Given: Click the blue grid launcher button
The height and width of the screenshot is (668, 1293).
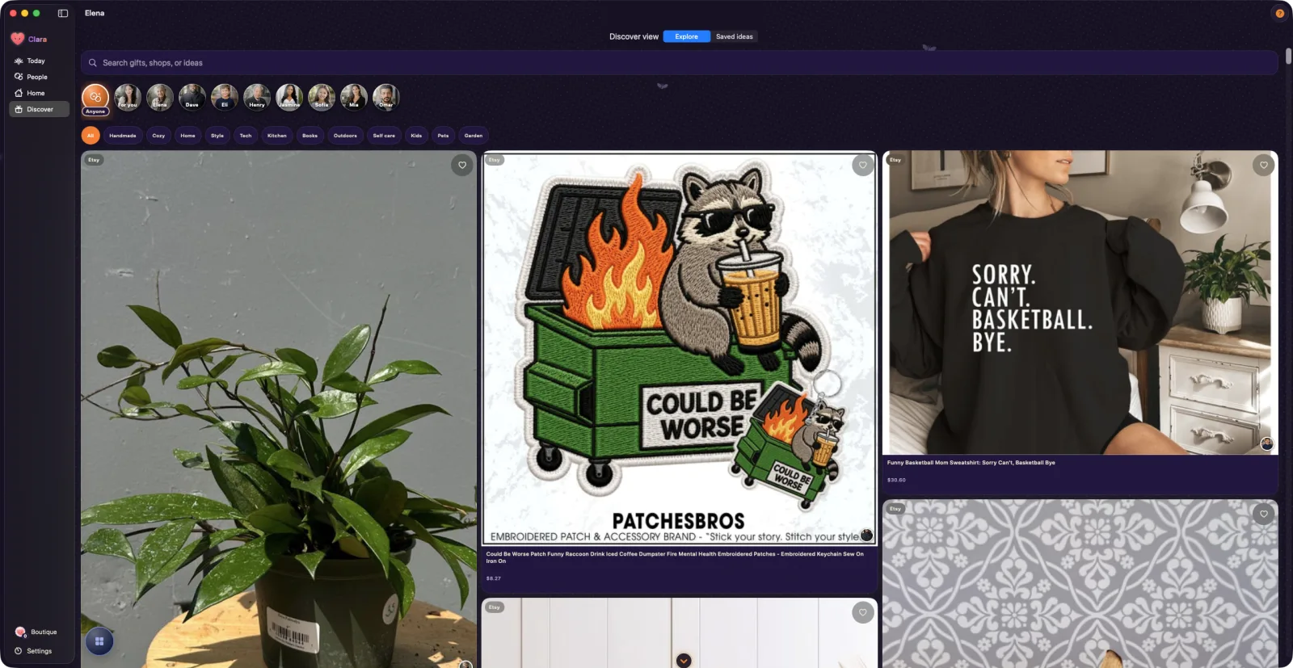Looking at the screenshot, I should [x=99, y=641].
